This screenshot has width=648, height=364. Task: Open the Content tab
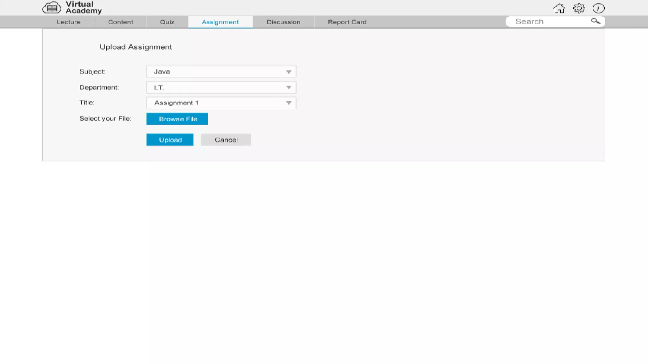[x=121, y=22]
